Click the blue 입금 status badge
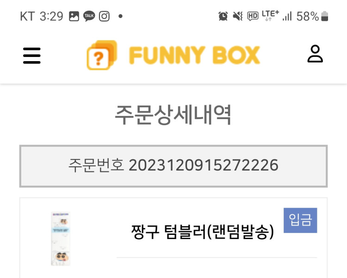This screenshot has width=347, height=278. click(300, 220)
